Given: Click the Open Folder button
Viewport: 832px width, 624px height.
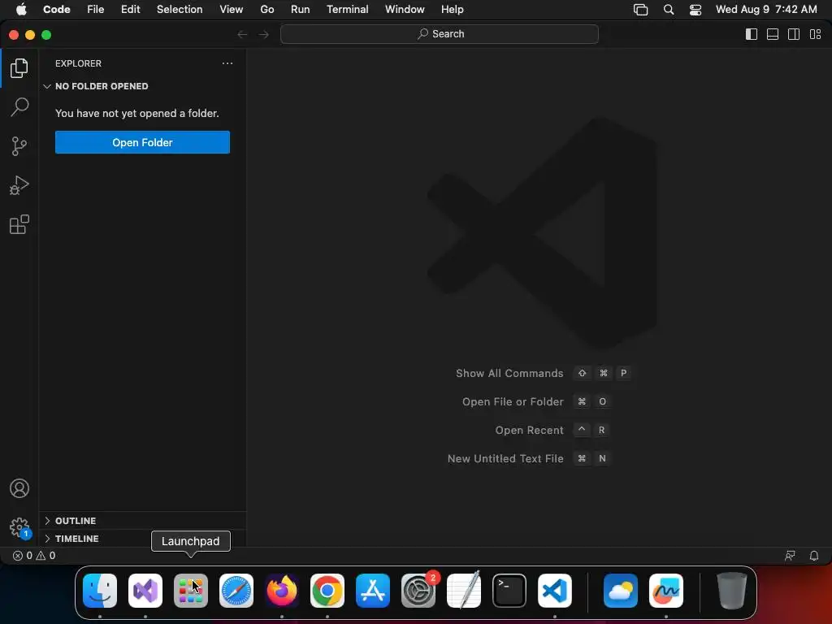Looking at the screenshot, I should pyautogui.click(x=142, y=142).
